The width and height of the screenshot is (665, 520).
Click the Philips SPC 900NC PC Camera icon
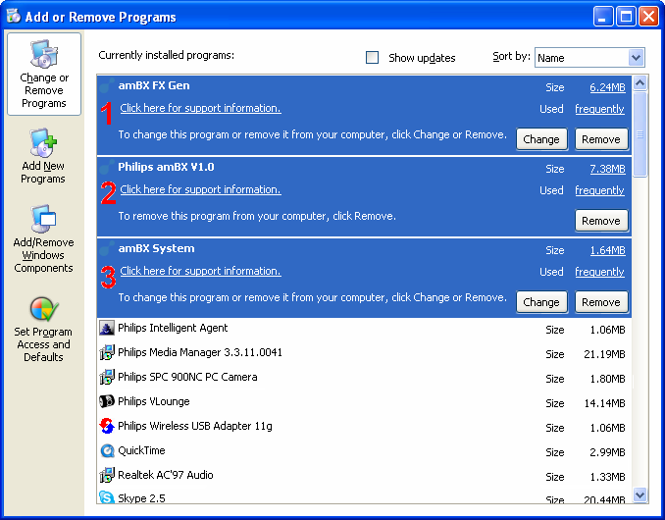tap(107, 377)
